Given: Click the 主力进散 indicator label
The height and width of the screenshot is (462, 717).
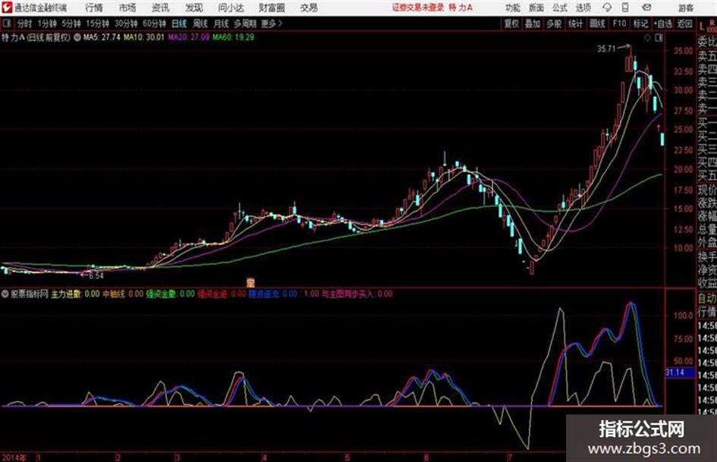Looking at the screenshot, I should point(66,294).
